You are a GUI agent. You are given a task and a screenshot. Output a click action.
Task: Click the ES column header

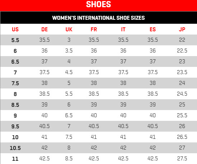pos(153,29)
